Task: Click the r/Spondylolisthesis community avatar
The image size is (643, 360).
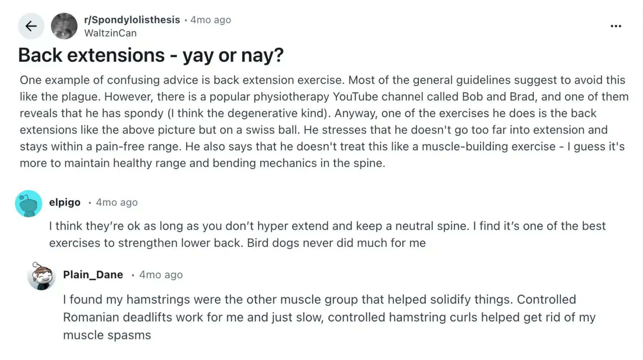Action: 64,26
